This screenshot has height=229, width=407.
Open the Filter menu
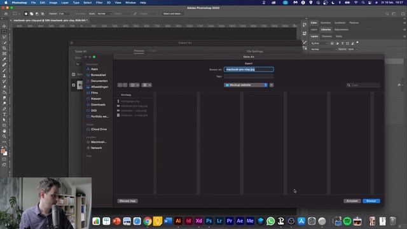coord(99,3)
